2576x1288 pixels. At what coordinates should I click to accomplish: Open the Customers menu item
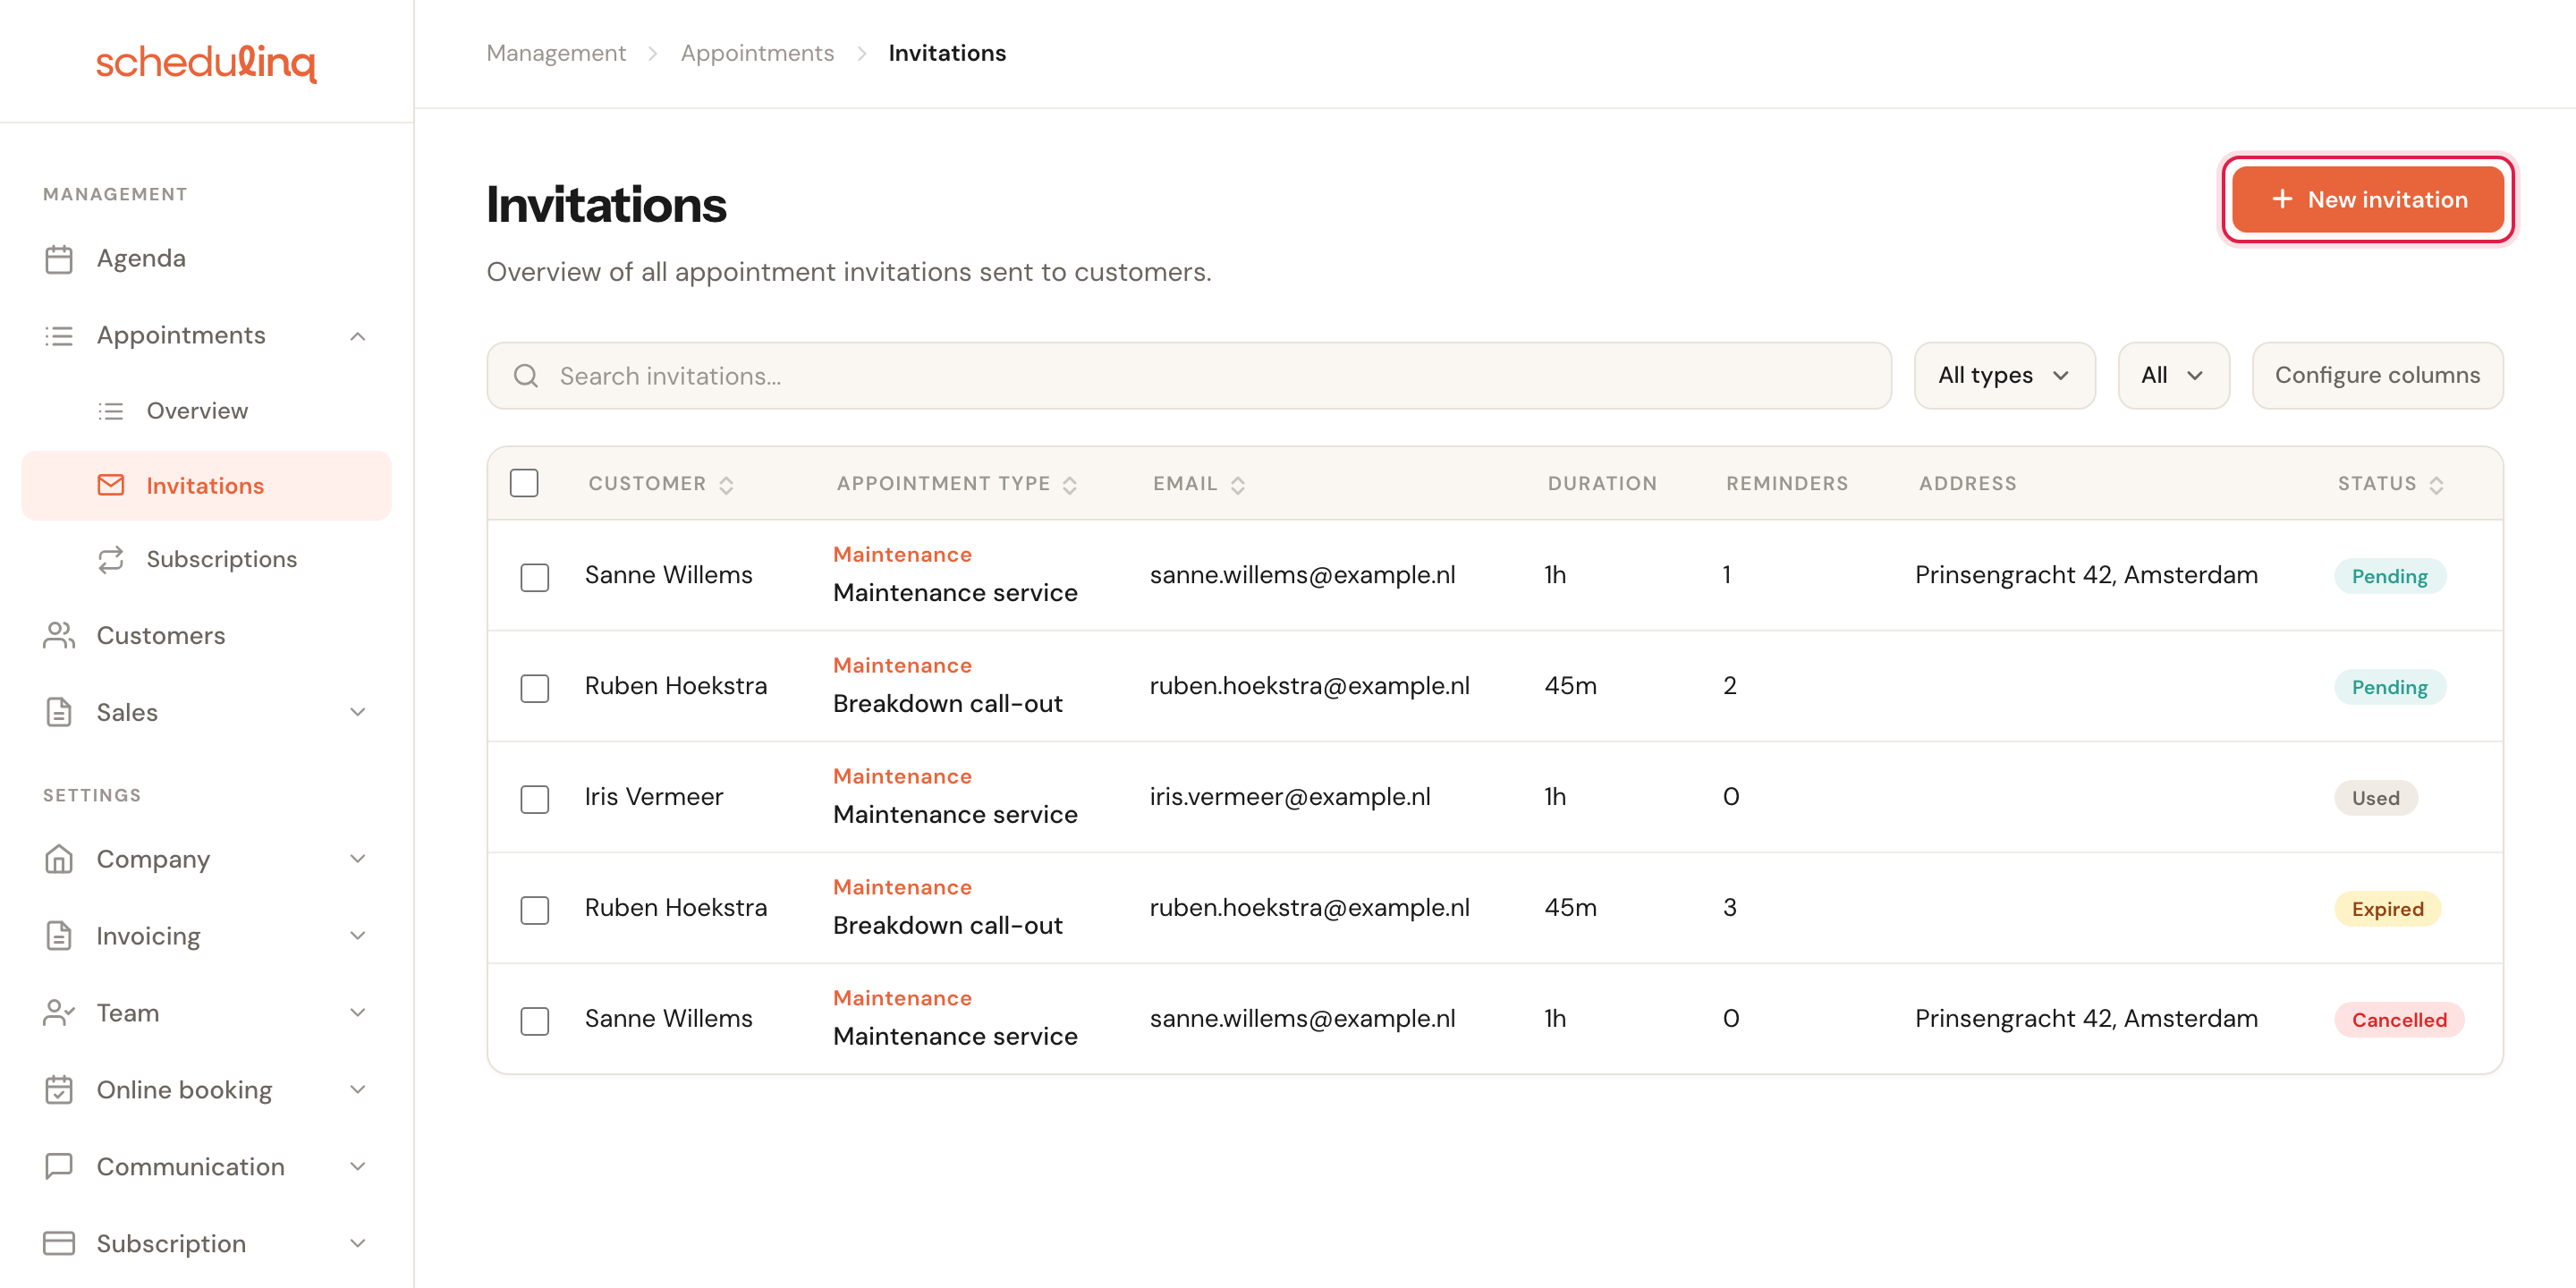(x=206, y=636)
